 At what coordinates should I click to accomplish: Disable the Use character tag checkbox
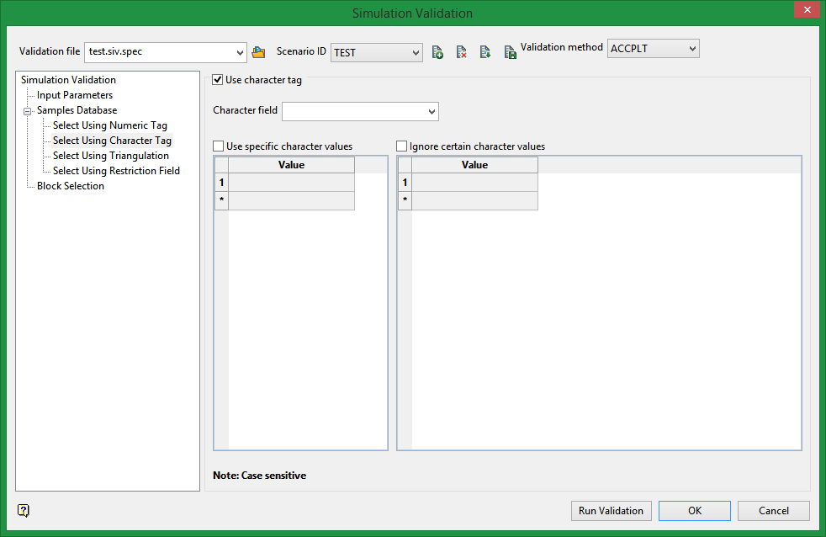pos(218,80)
